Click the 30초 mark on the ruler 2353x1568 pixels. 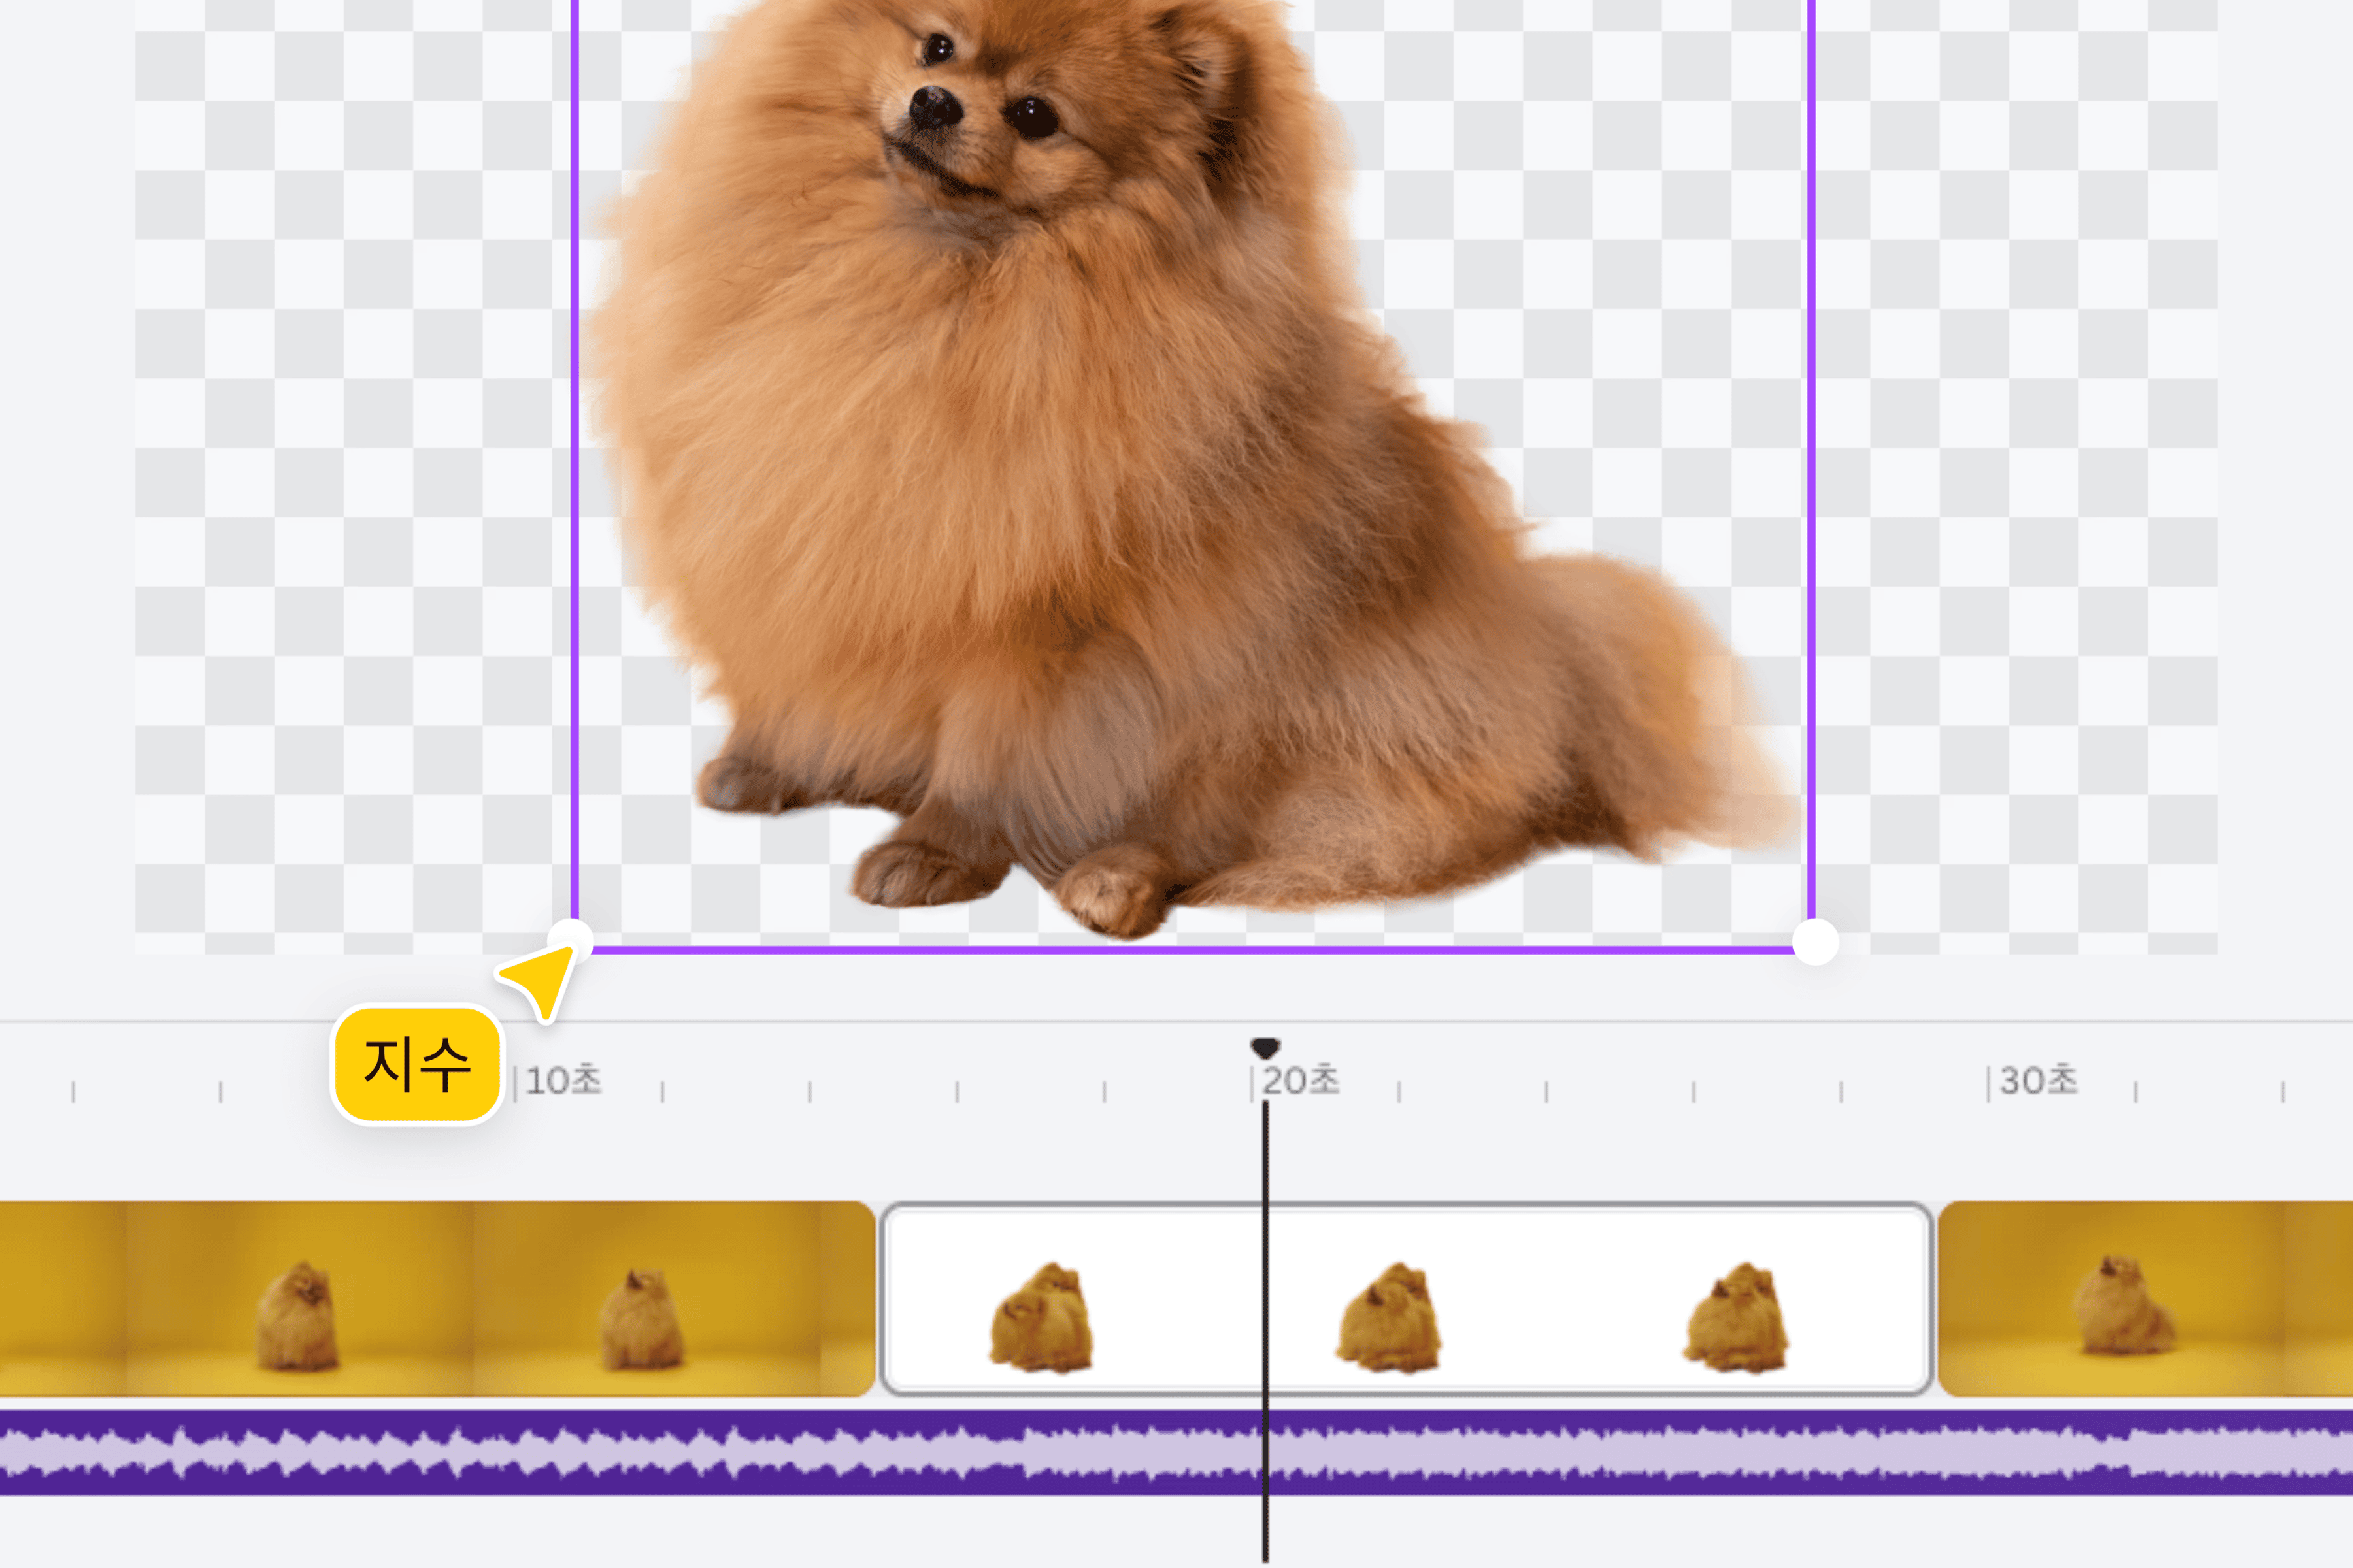pos(2038,1080)
